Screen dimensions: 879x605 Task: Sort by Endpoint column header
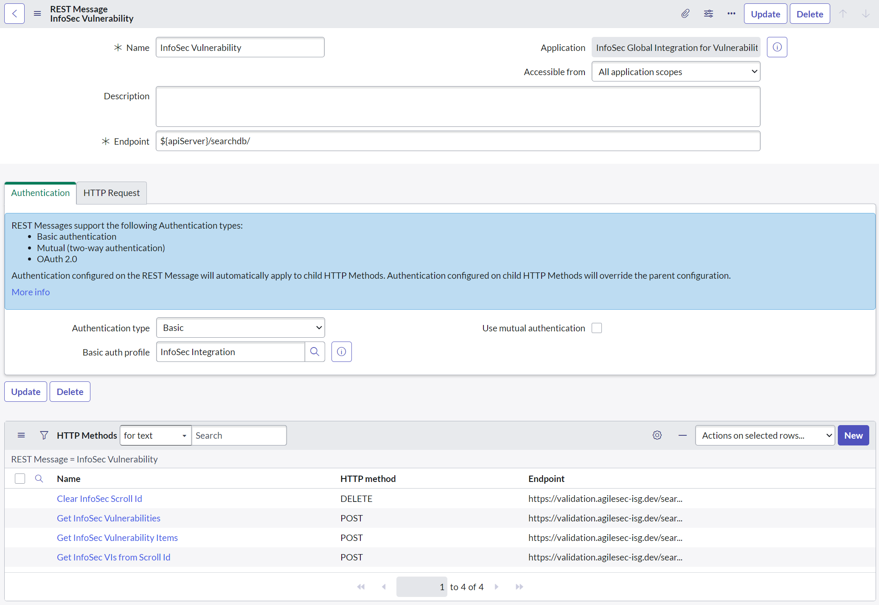pyautogui.click(x=546, y=479)
